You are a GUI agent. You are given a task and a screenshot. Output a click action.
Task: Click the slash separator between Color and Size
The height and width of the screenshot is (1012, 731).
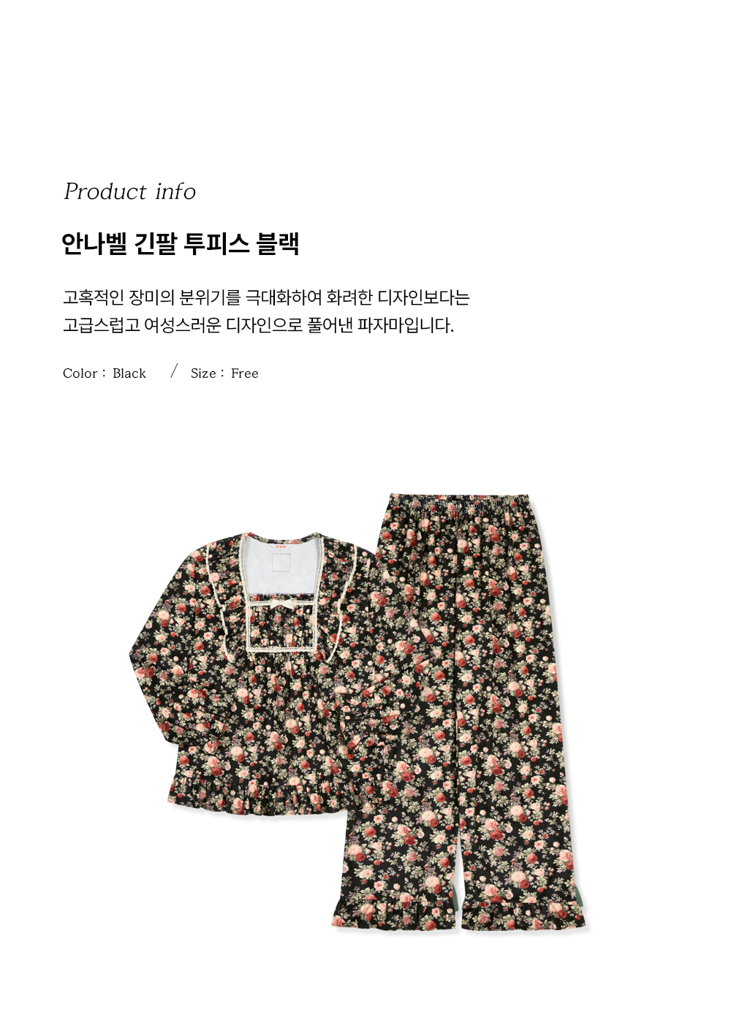pyautogui.click(x=174, y=371)
